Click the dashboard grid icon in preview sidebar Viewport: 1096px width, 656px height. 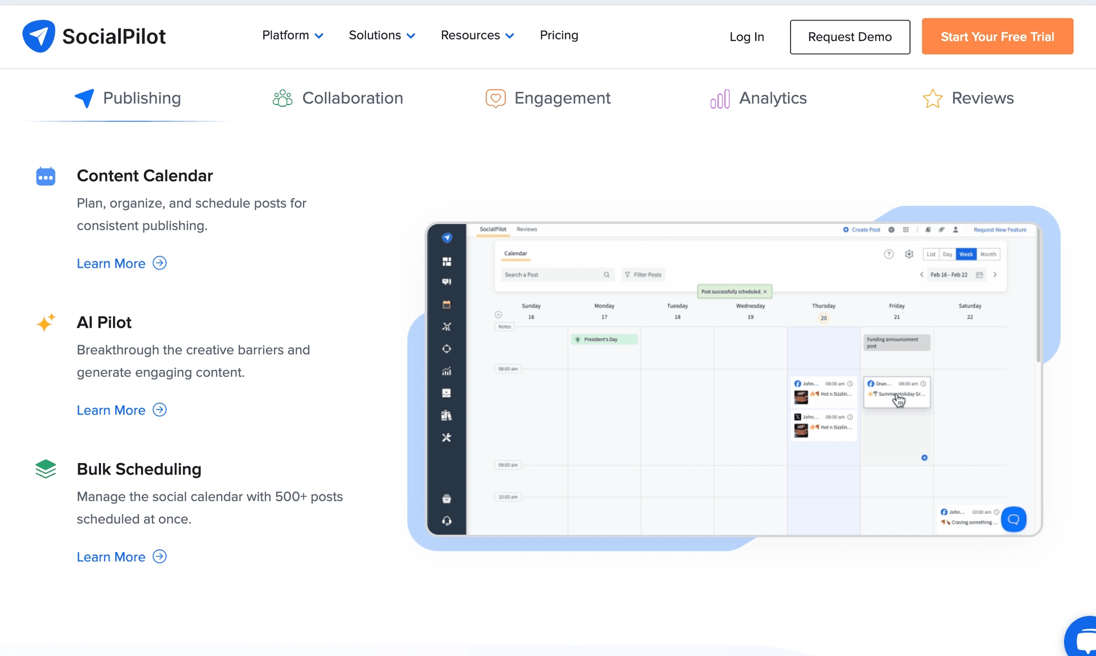(x=447, y=261)
